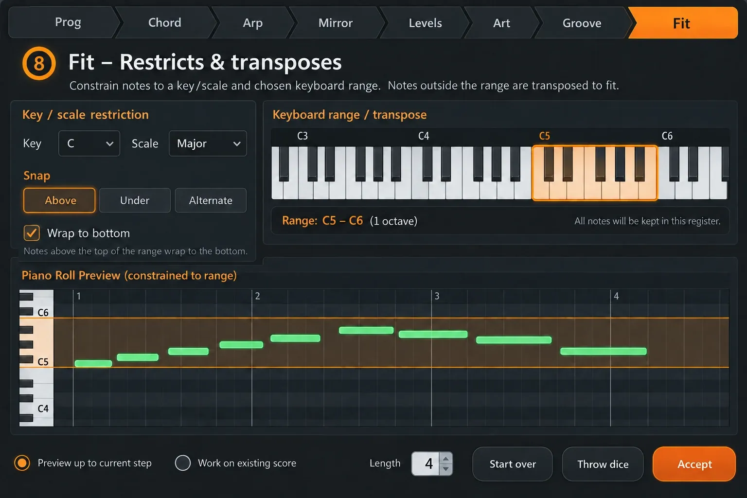
Task: Click the Piano Roll Preview heading
Action: pyautogui.click(x=129, y=275)
